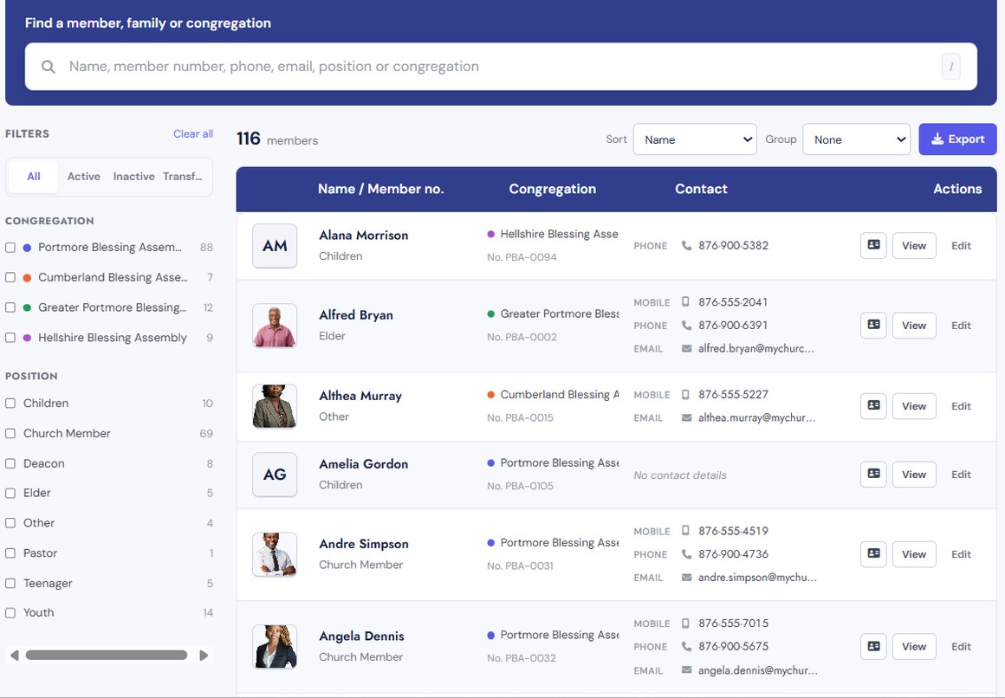Select the Transferred status tab
This screenshot has width=1005, height=698.
click(183, 177)
